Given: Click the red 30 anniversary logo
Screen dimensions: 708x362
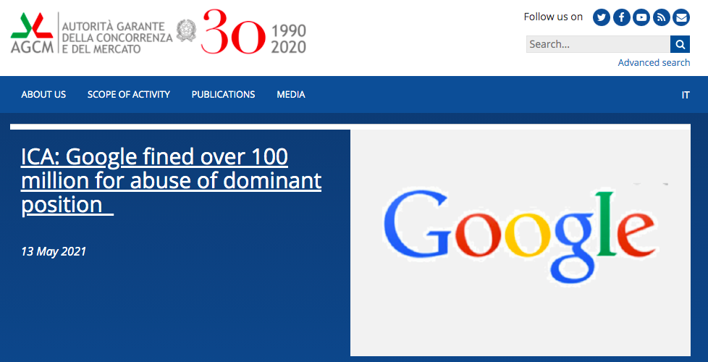Looking at the screenshot, I should click(233, 33).
